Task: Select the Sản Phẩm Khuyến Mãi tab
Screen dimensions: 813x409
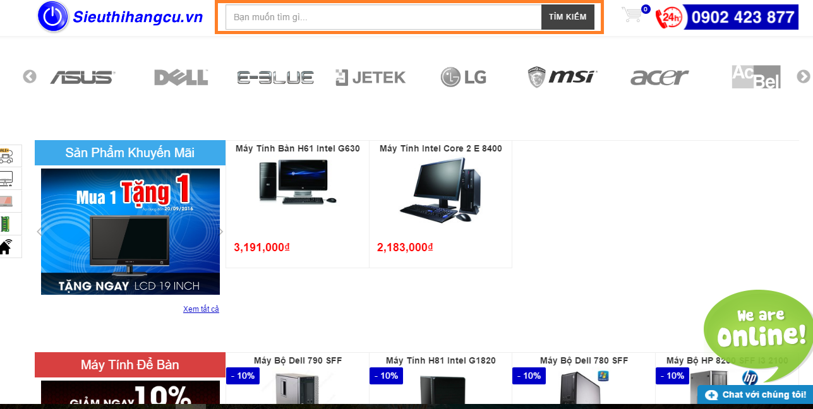Action: click(130, 153)
